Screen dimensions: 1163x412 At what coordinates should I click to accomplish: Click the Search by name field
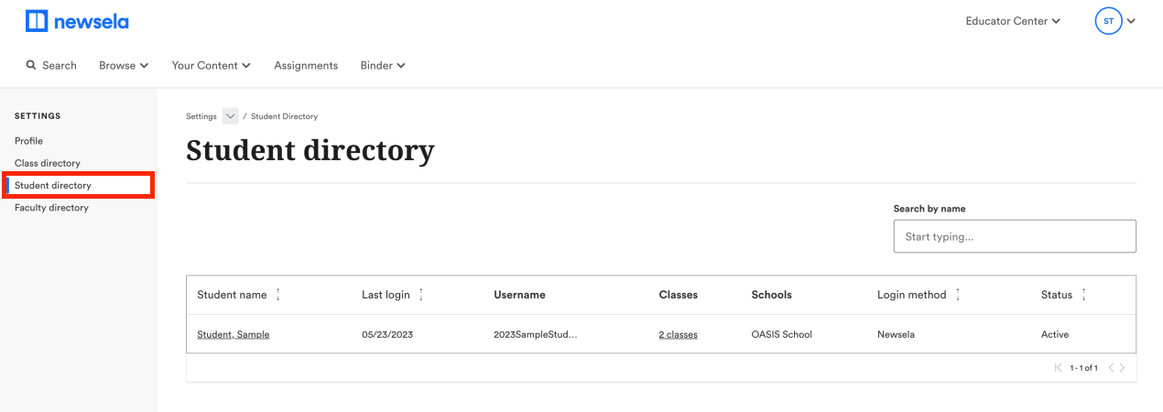[x=1015, y=236]
